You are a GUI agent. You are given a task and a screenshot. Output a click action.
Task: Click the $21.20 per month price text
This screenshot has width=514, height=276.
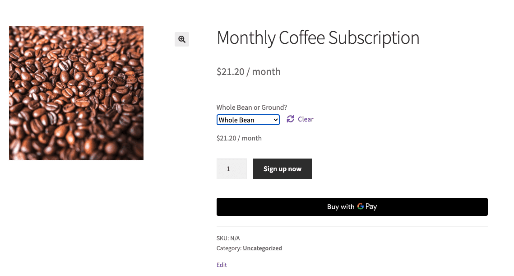[x=248, y=71]
